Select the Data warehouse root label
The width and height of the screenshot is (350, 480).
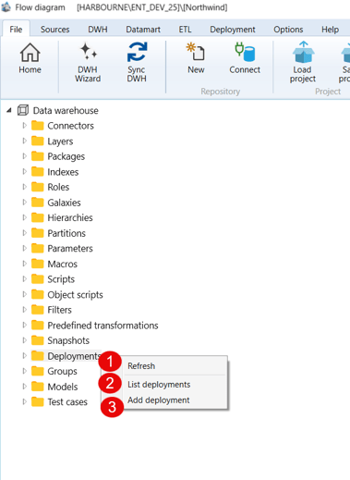coord(66,110)
